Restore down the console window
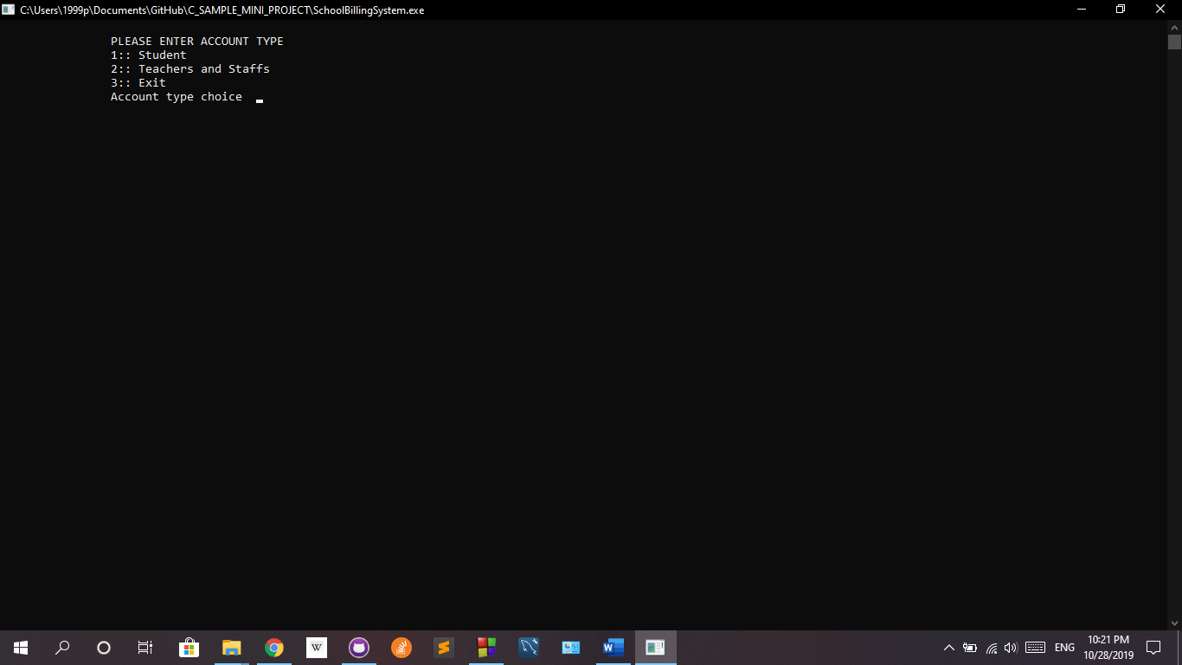 [x=1121, y=10]
